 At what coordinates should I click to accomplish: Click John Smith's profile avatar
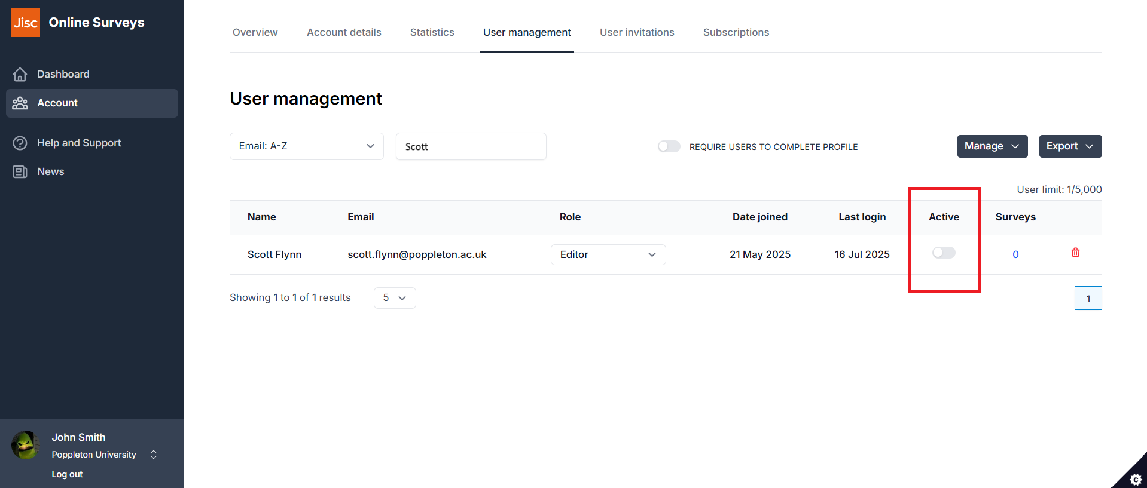26,445
